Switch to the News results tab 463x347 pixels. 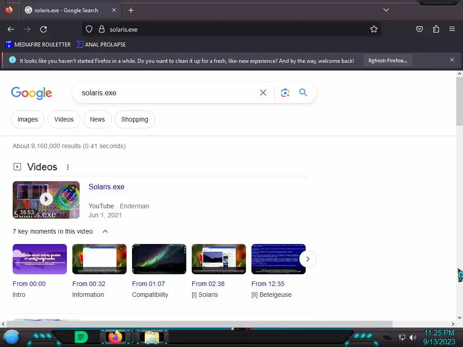point(97,119)
